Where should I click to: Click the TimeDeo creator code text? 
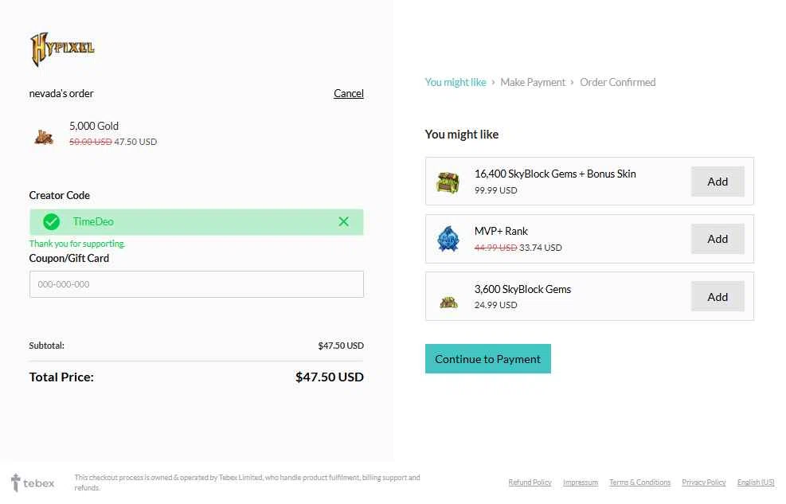tap(93, 221)
